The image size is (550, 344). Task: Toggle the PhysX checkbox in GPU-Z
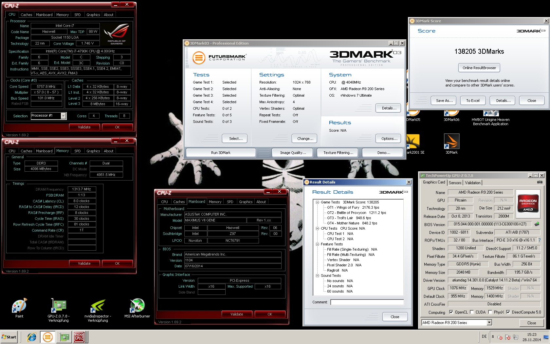[490, 312]
